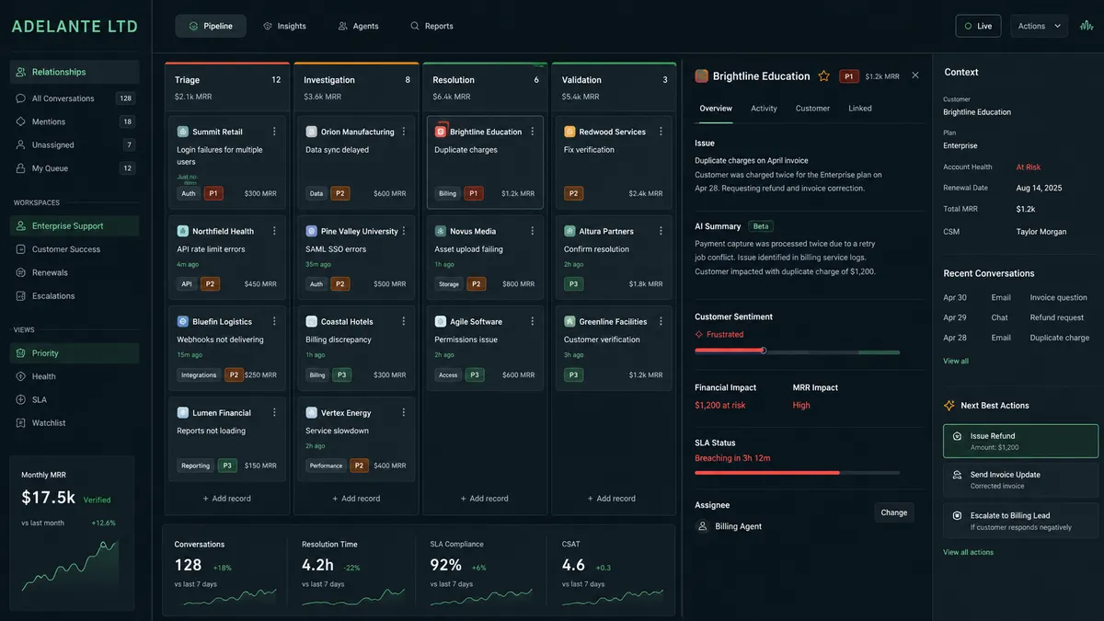Open the Agile Software card menu dots
Screen dimensions: 1104x621
532,322
